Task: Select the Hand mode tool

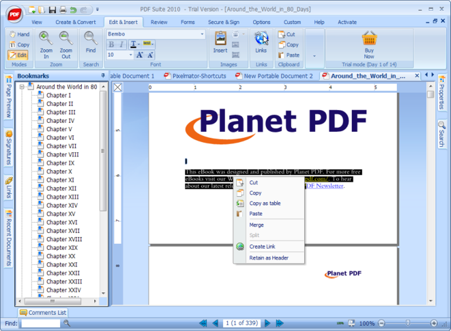Action: pyautogui.click(x=19, y=34)
